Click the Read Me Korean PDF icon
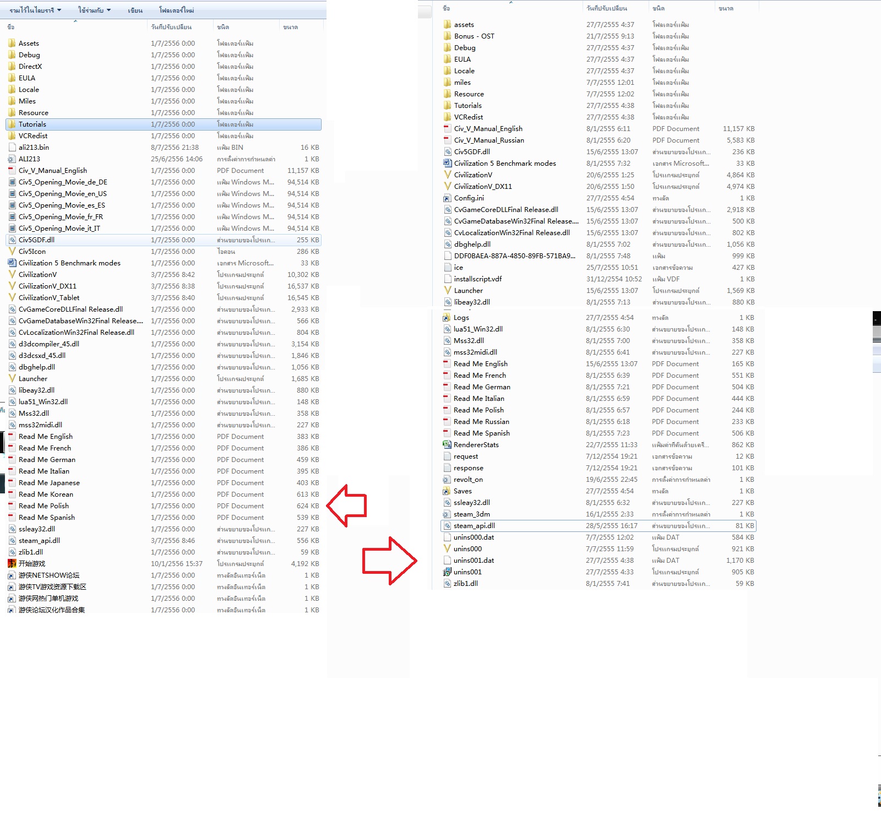881x826 pixels. [x=12, y=494]
